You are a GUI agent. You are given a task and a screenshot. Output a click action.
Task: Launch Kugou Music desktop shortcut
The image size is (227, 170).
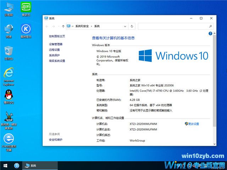[26, 31]
